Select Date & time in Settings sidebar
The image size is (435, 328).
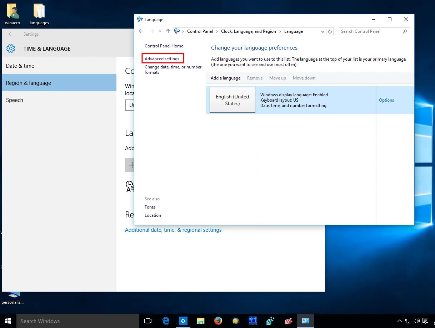[x=59, y=66]
